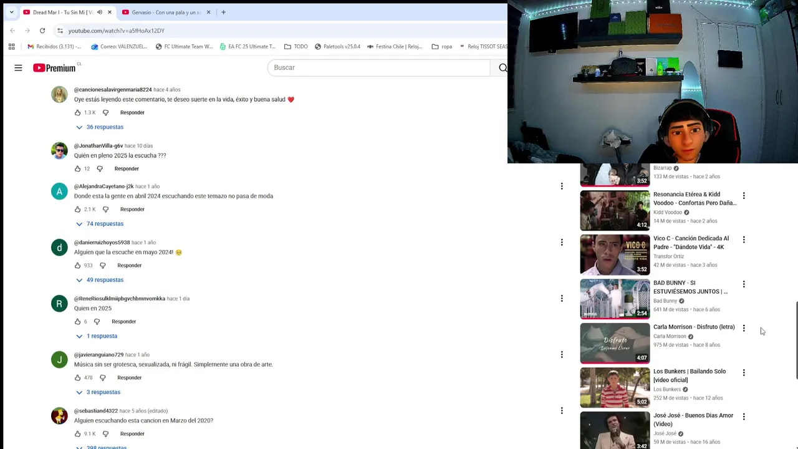Expand 49 respuestas replies

tap(100, 280)
